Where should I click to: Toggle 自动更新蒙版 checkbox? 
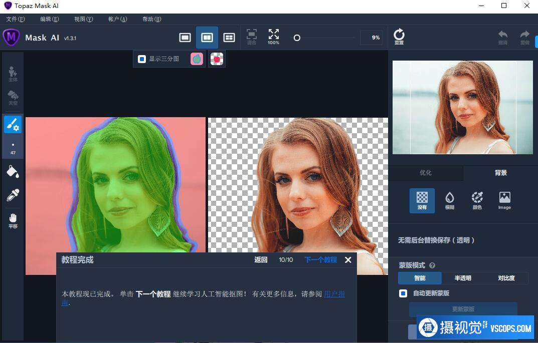point(403,293)
